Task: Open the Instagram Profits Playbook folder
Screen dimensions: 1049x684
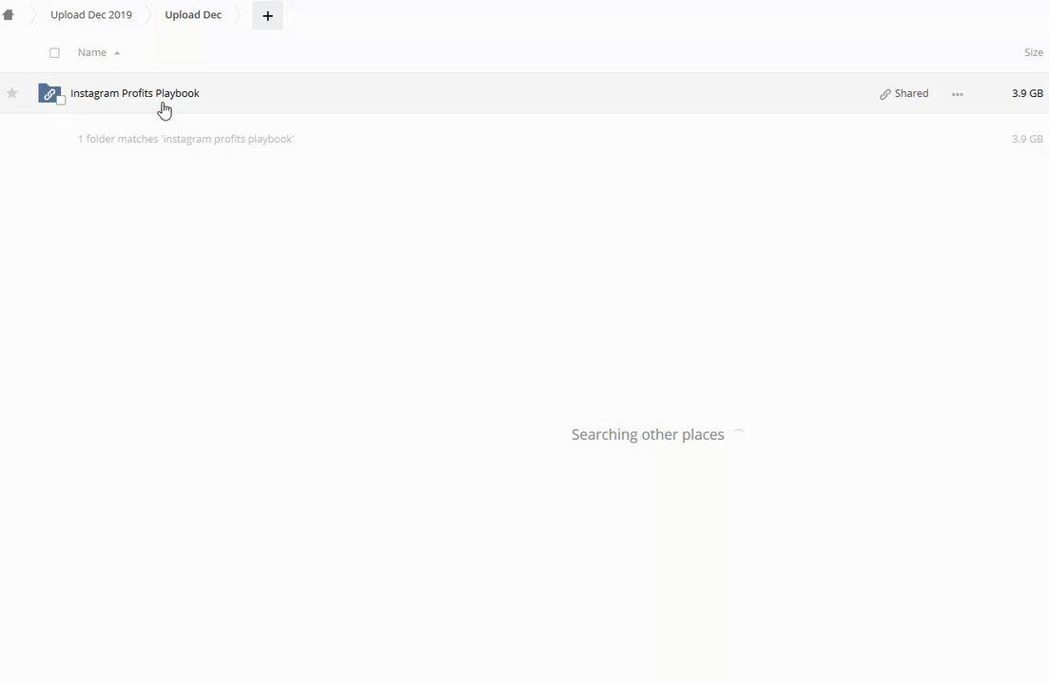Action: tap(135, 93)
